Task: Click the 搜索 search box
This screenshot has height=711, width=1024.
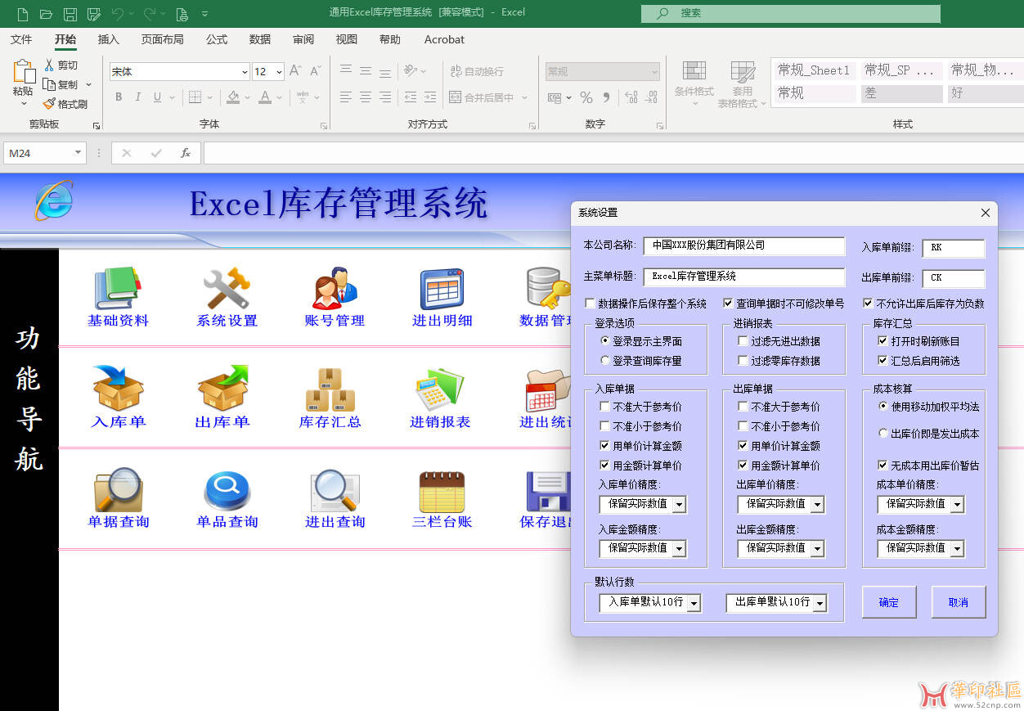Action: pos(791,13)
